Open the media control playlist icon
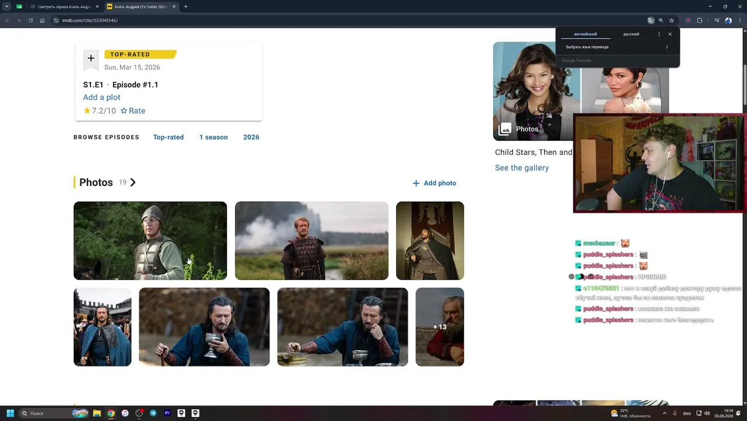The height and width of the screenshot is (421, 747). pyautogui.click(x=717, y=20)
